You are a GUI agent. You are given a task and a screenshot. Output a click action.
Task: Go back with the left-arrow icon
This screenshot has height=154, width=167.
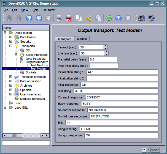[39, 18]
